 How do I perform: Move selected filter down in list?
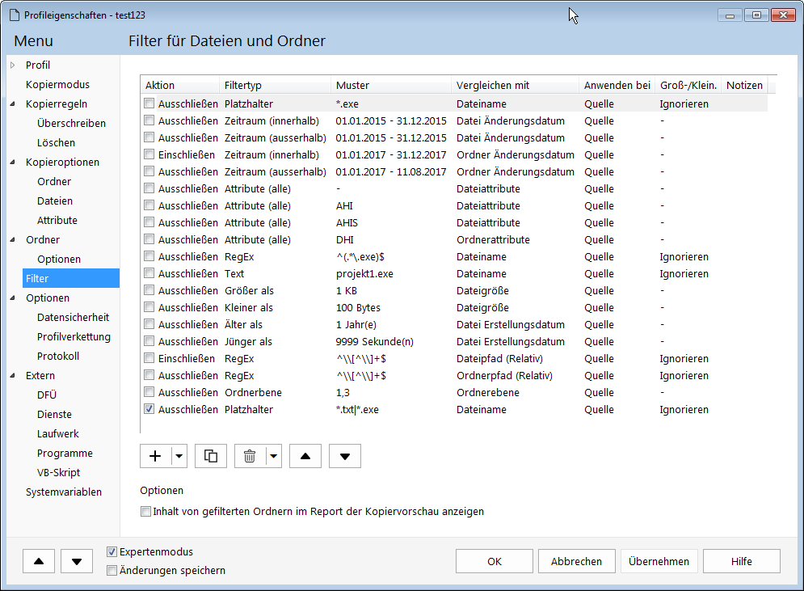click(345, 456)
